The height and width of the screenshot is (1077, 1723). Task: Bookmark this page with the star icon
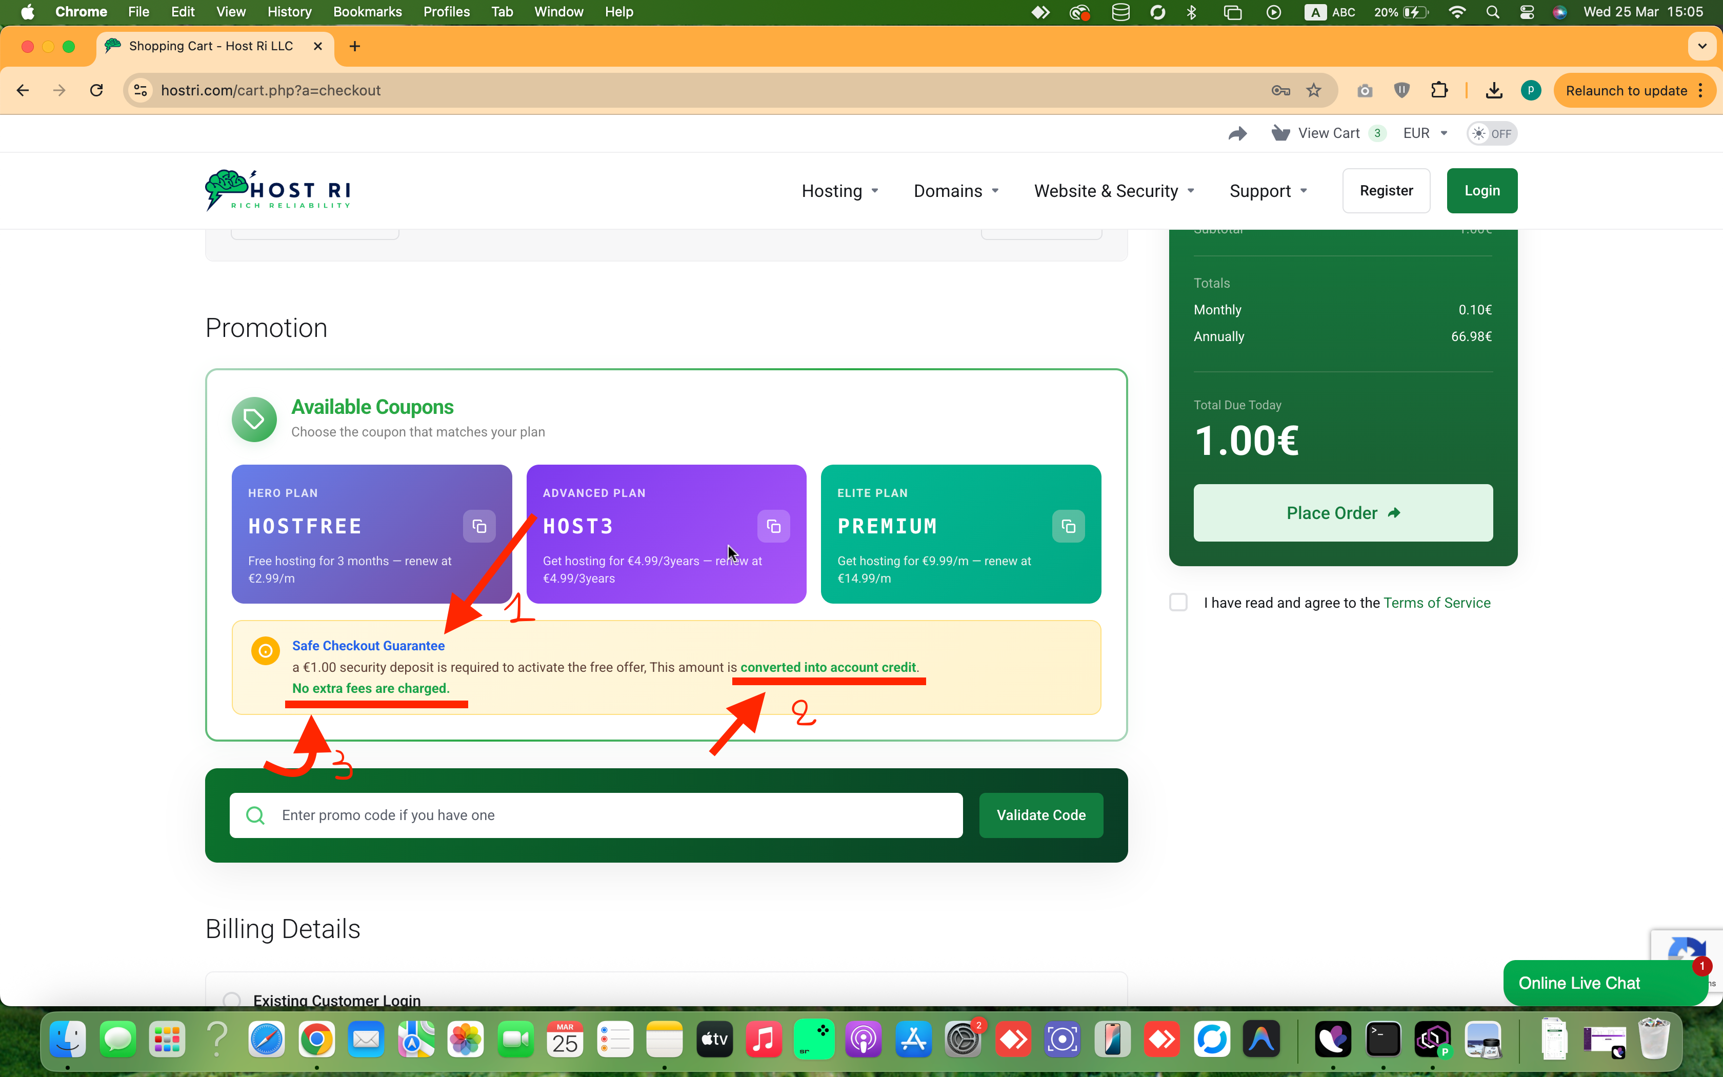(1314, 90)
